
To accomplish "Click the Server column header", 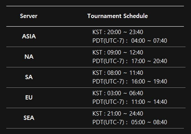I will tap(28, 16).
